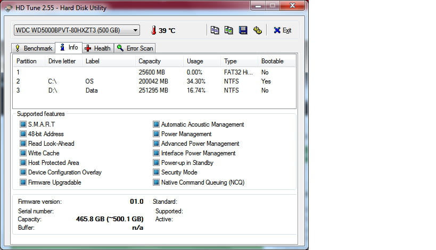Switch to the Benchmark tab
Screen dimensions: 436x250
pyautogui.click(x=34, y=48)
